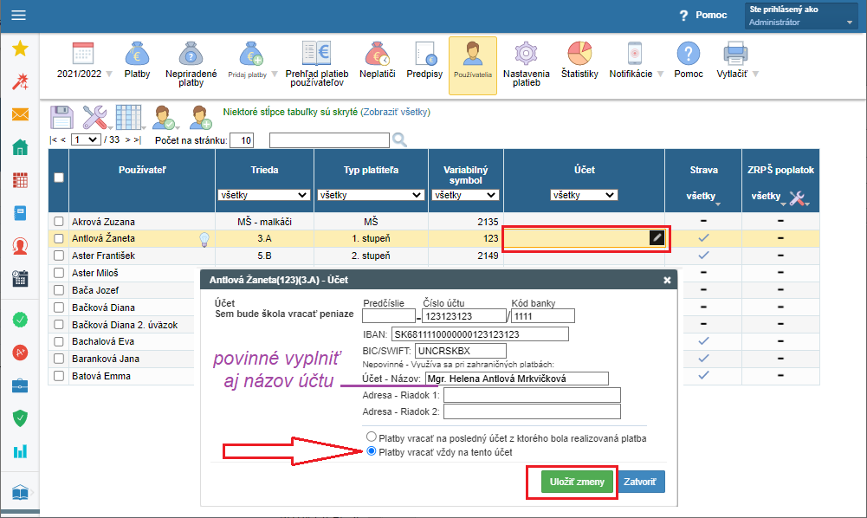867x518 pixels.
Task: Click the Predpisy document icon
Action: [424, 59]
